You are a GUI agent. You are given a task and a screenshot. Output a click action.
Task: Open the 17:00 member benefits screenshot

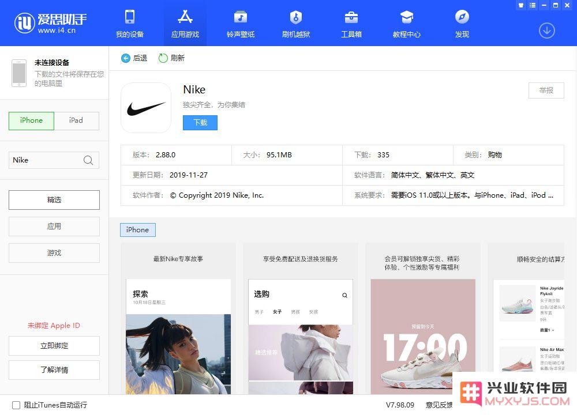pyautogui.click(x=423, y=319)
